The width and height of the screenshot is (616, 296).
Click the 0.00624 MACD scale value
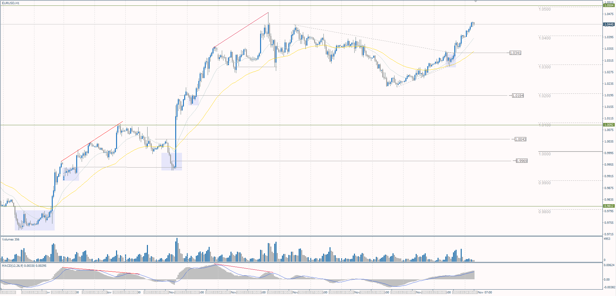tap(609, 265)
